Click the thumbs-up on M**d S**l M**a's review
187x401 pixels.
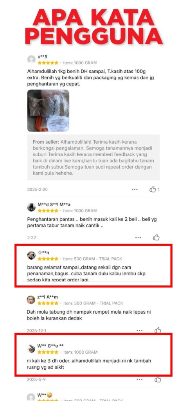click(x=156, y=238)
